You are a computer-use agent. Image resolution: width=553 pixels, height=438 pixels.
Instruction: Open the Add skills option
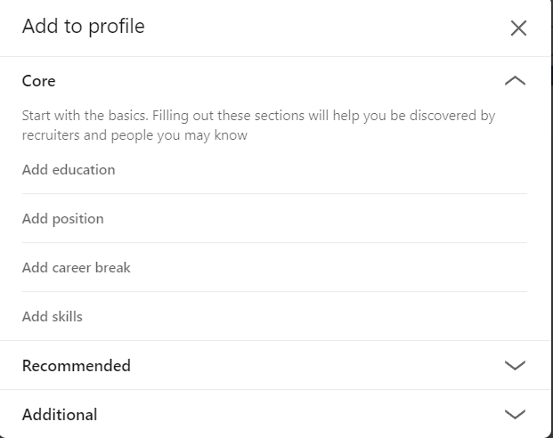coord(52,316)
